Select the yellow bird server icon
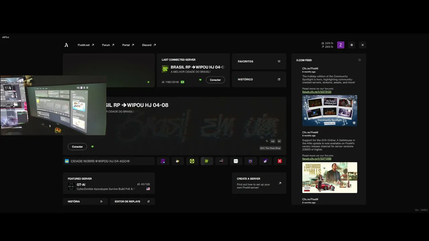429x241 pixels. click(x=178, y=161)
